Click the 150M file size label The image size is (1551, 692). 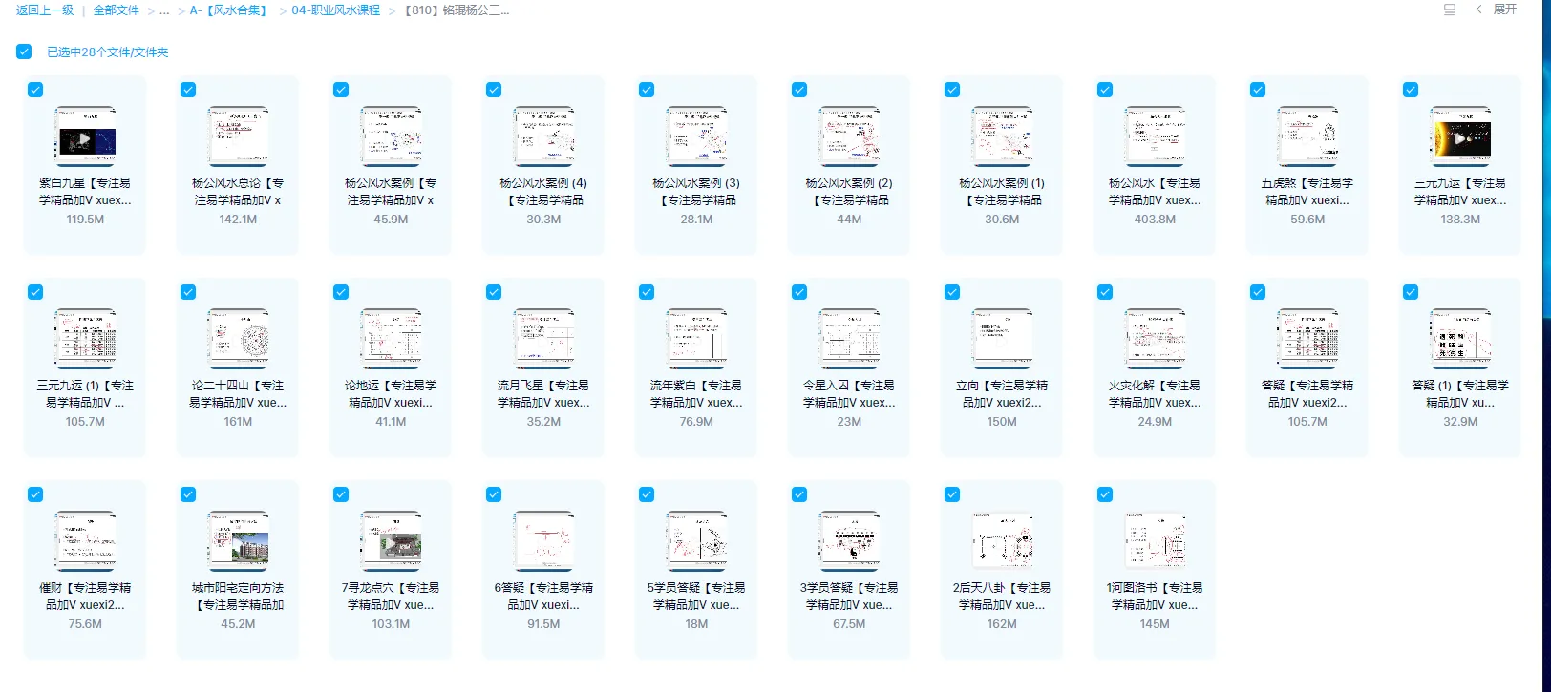pos(1002,422)
